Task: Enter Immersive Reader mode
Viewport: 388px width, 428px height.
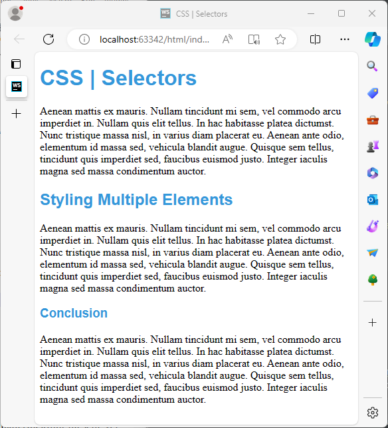Action: coord(254,39)
